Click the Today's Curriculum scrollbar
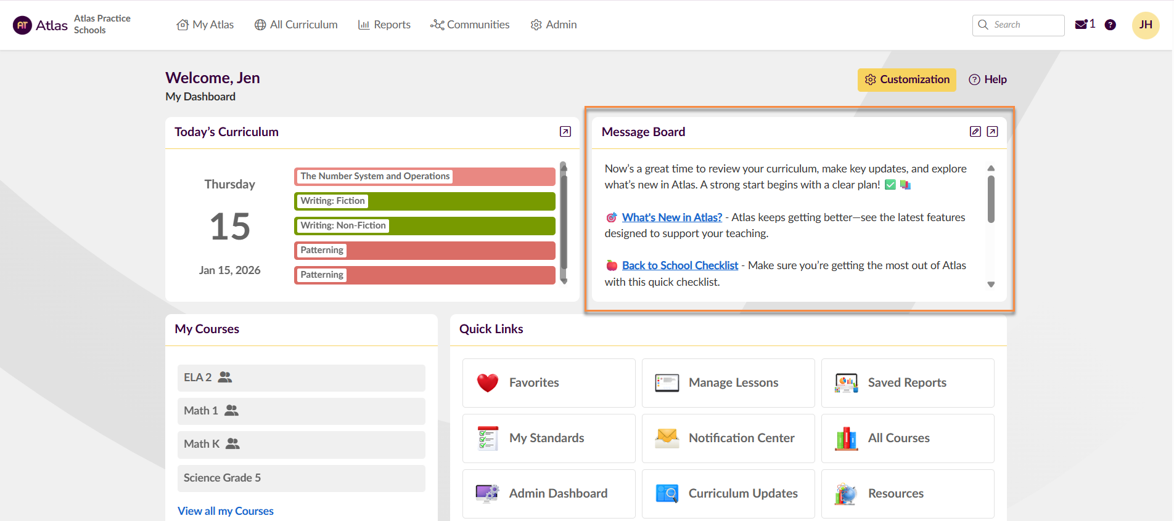Screen dimensions: 1174x521 pos(563,222)
